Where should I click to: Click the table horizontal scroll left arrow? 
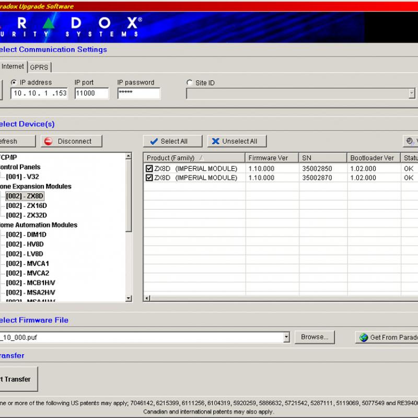[x=147, y=298]
